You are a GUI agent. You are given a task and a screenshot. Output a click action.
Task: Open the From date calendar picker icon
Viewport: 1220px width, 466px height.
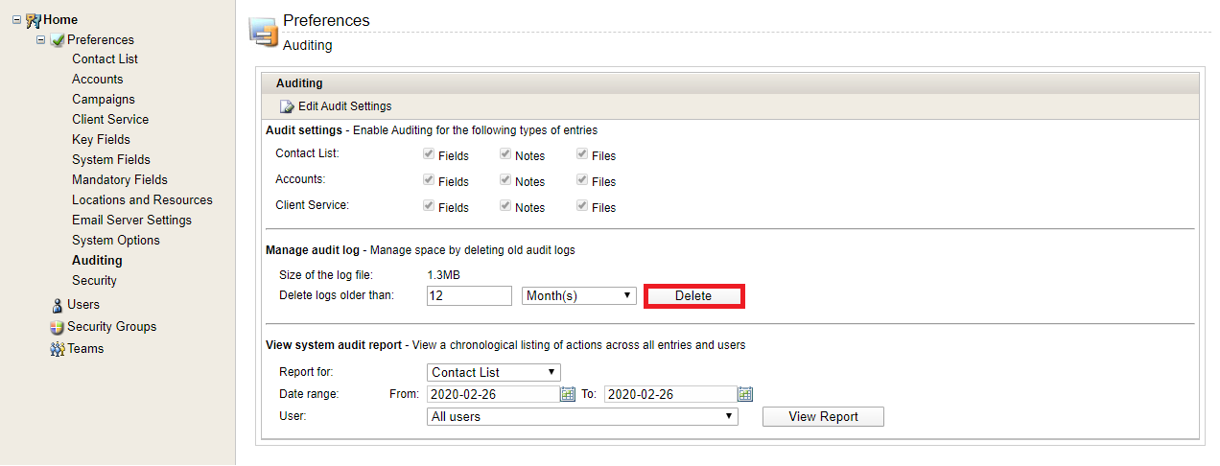(568, 394)
